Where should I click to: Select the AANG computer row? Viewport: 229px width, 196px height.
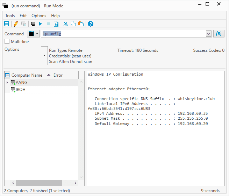point(44,83)
